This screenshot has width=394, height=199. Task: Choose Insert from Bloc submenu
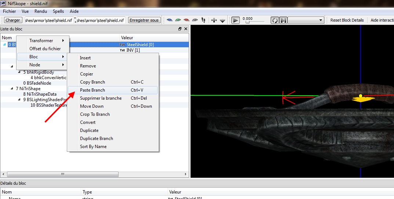(x=113, y=58)
